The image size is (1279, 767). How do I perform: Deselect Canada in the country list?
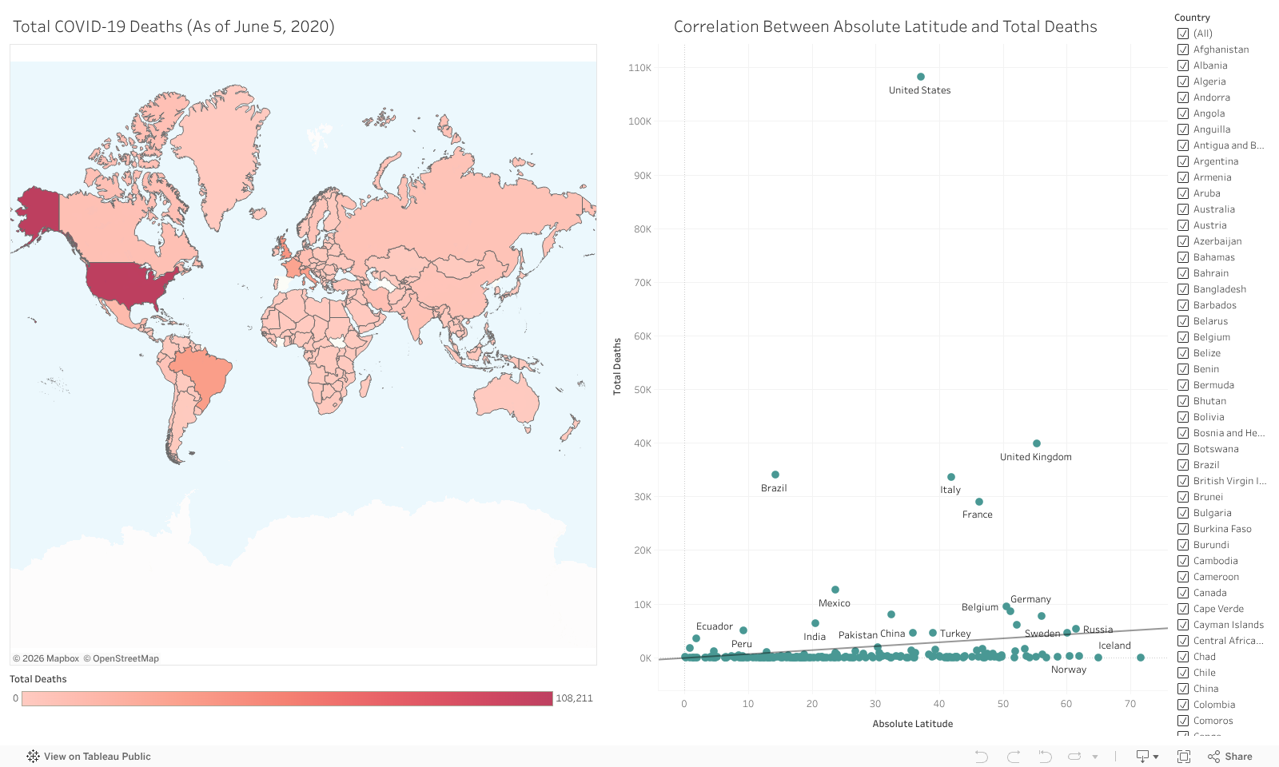(x=1183, y=593)
